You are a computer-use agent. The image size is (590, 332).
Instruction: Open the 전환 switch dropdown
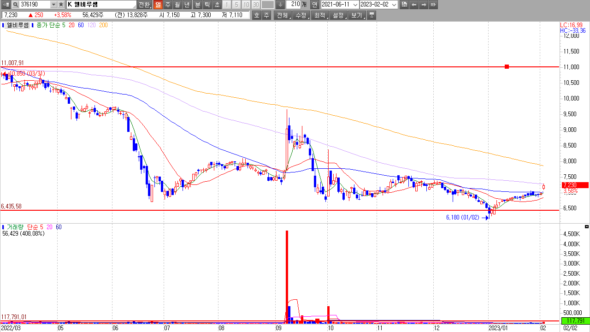[x=144, y=5]
